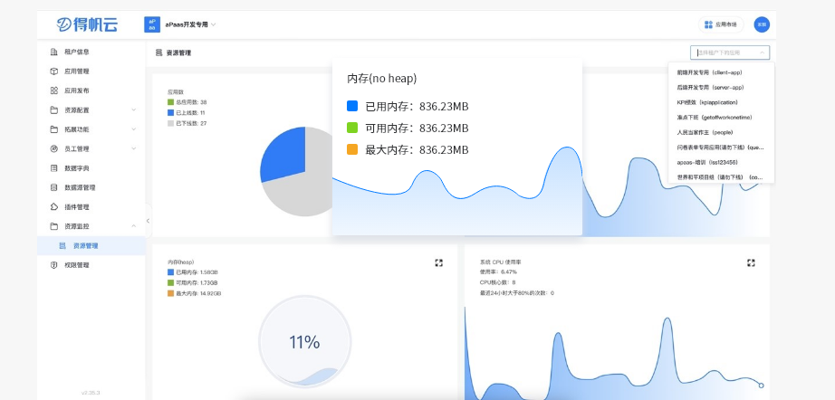
Task: Click the 使用率: 6.47% text
Action: tap(498, 271)
